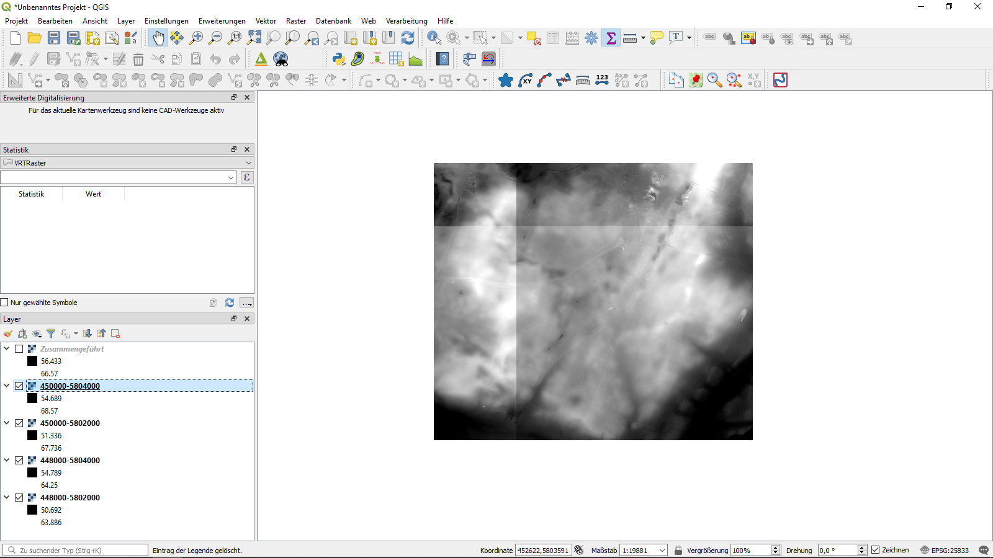Image resolution: width=993 pixels, height=558 pixels.
Task: Remove selected layer with the red icon
Action: [x=115, y=334]
